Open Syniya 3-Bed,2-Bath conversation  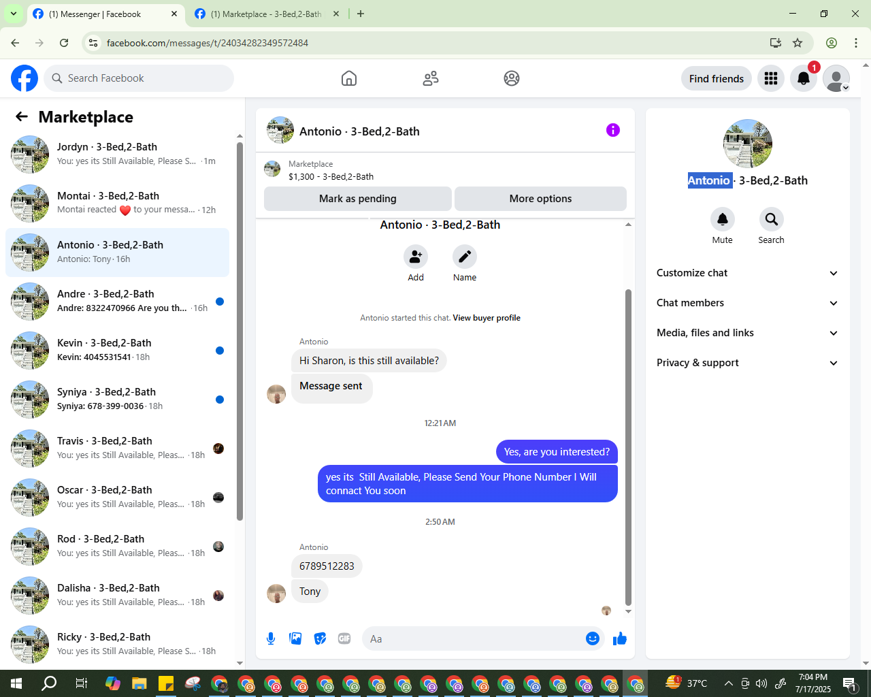pyautogui.click(x=118, y=400)
